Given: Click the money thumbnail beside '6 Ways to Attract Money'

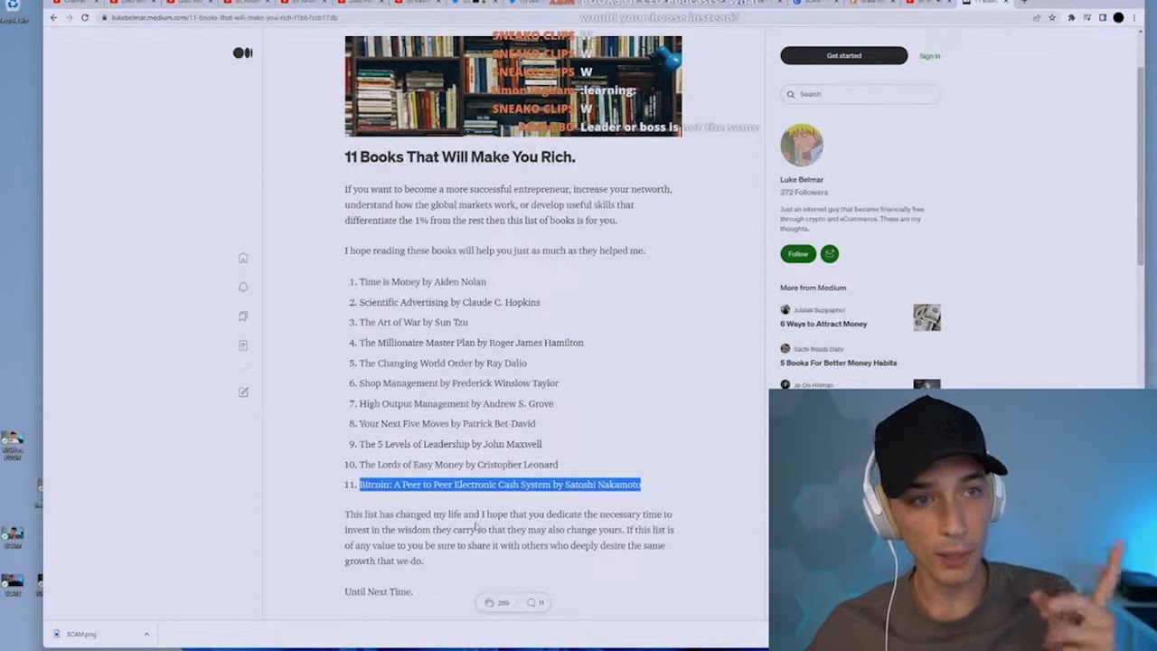Looking at the screenshot, I should 927,317.
